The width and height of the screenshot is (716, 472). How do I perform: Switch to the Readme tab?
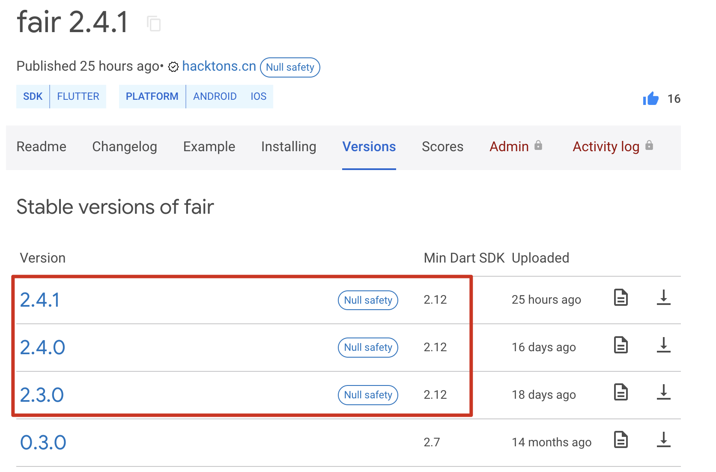click(41, 147)
